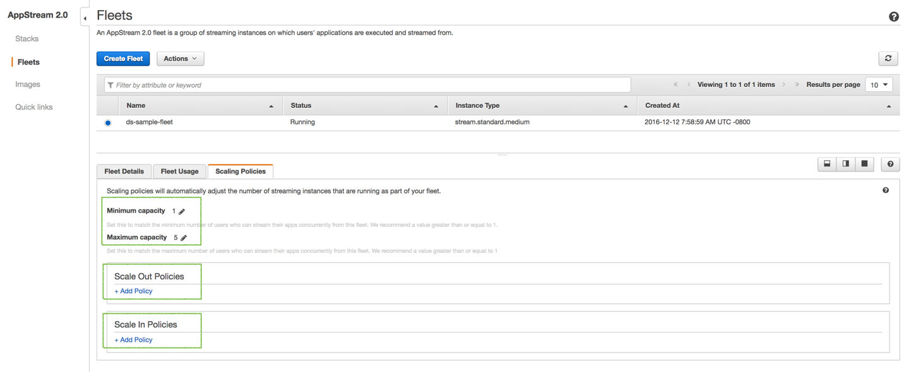Image resolution: width=904 pixels, height=372 pixels.
Task: Edit Minimum capacity using the pencil icon
Action: pyautogui.click(x=181, y=211)
